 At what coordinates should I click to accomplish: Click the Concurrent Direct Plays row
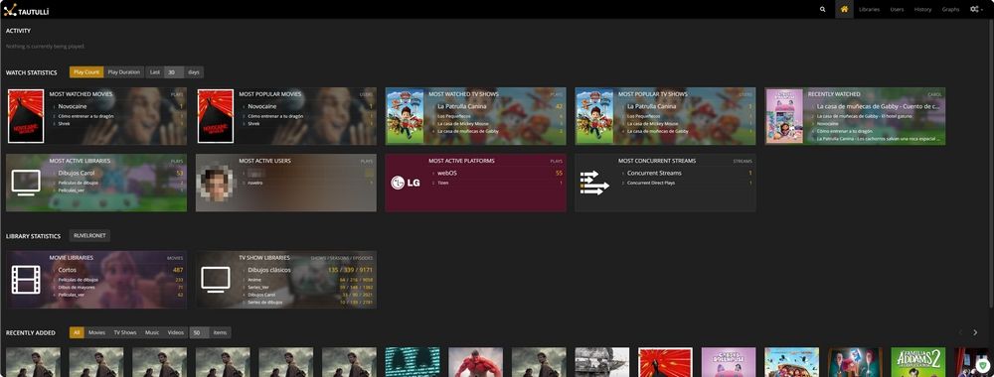(650, 183)
